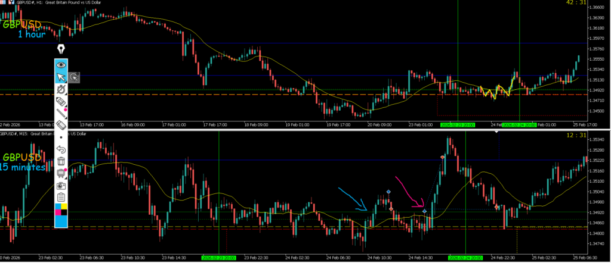The width and height of the screenshot is (611, 263).
Task: Click the gray cursor target icon beside the pointer
Action: click(74, 77)
